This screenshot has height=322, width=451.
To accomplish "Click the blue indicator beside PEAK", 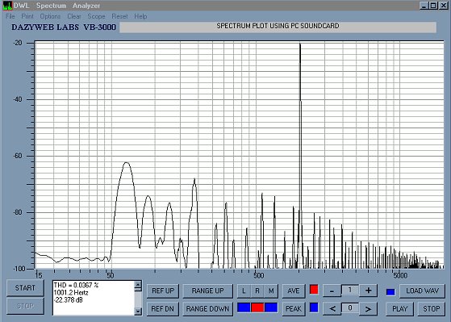I will tap(314, 307).
